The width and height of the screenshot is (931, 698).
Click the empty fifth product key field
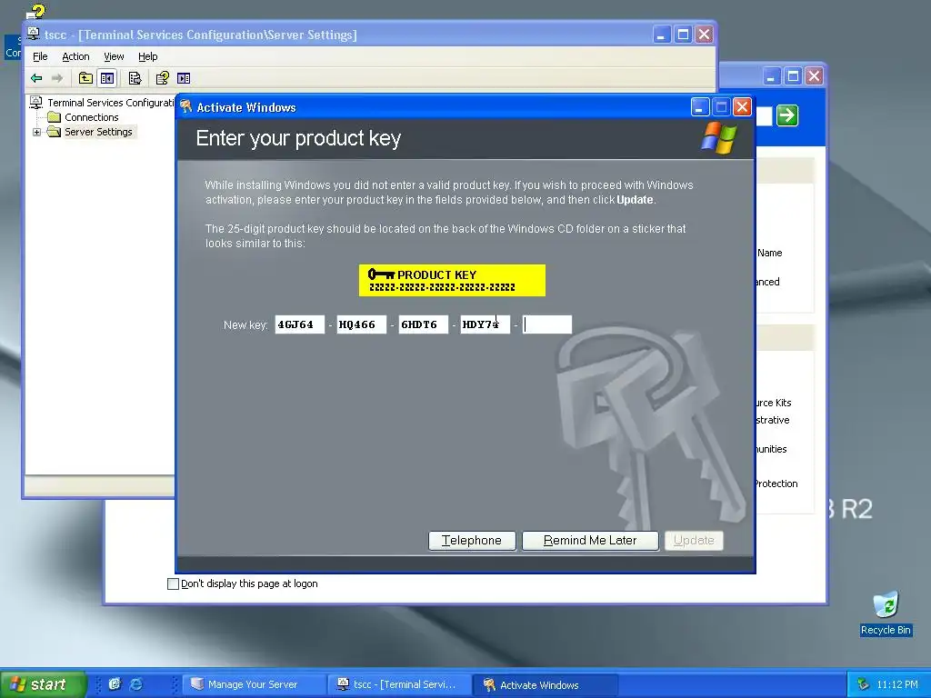pos(546,324)
